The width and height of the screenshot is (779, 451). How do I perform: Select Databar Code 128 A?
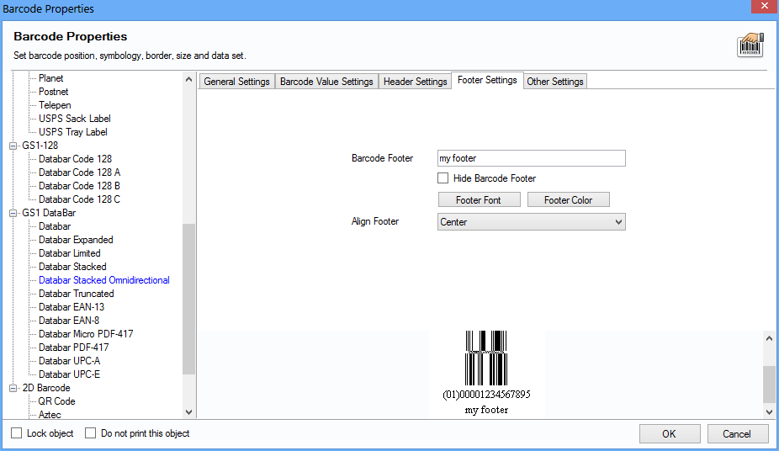(79, 172)
